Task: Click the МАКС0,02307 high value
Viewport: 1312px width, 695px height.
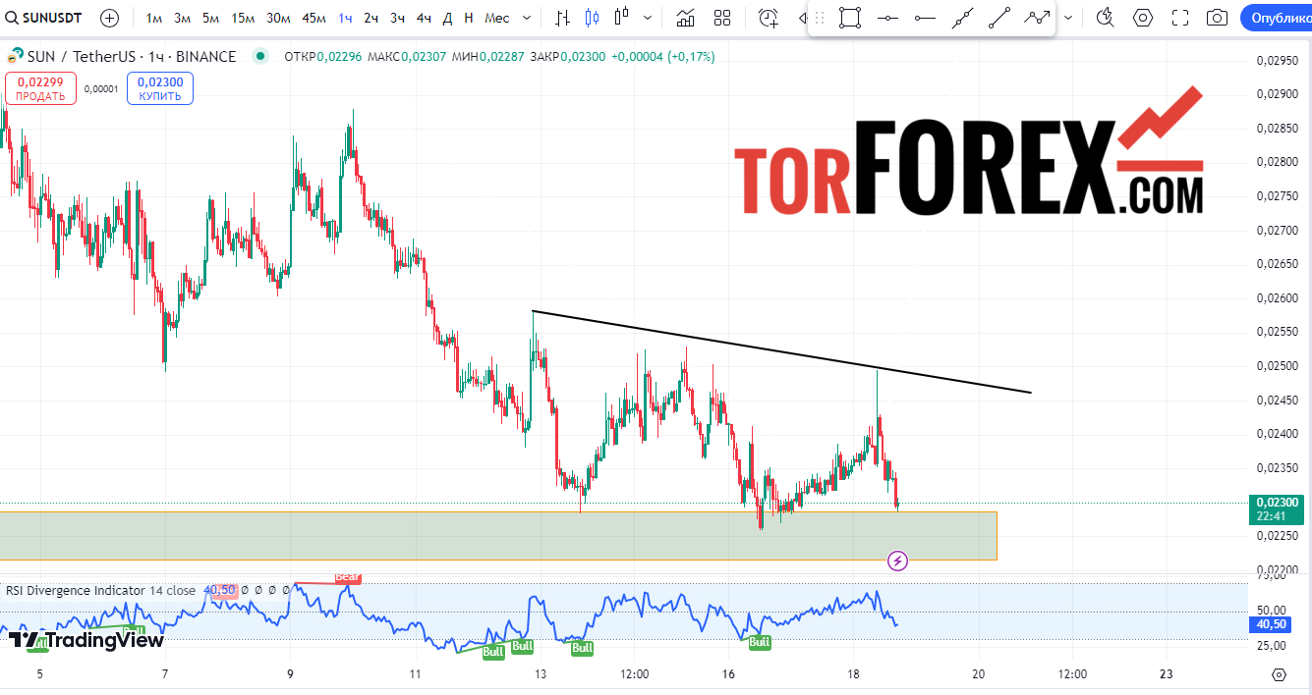Action: [x=408, y=57]
